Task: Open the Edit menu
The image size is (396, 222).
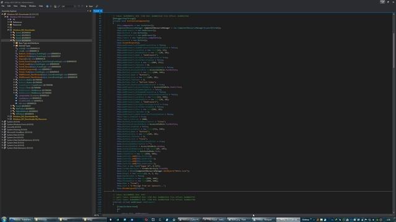Action: click(x=9, y=6)
